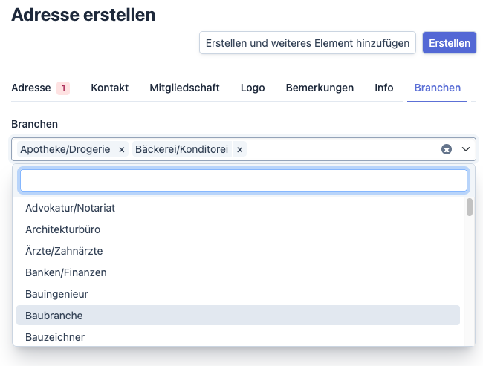This screenshot has width=483, height=366.
Task: Select Architekturbüro from the list
Action: [x=62, y=229]
